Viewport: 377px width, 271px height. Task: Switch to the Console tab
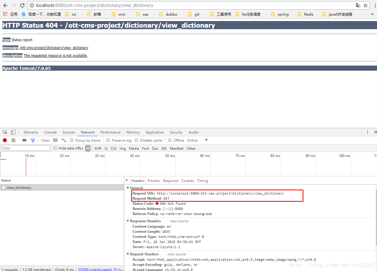point(50,132)
